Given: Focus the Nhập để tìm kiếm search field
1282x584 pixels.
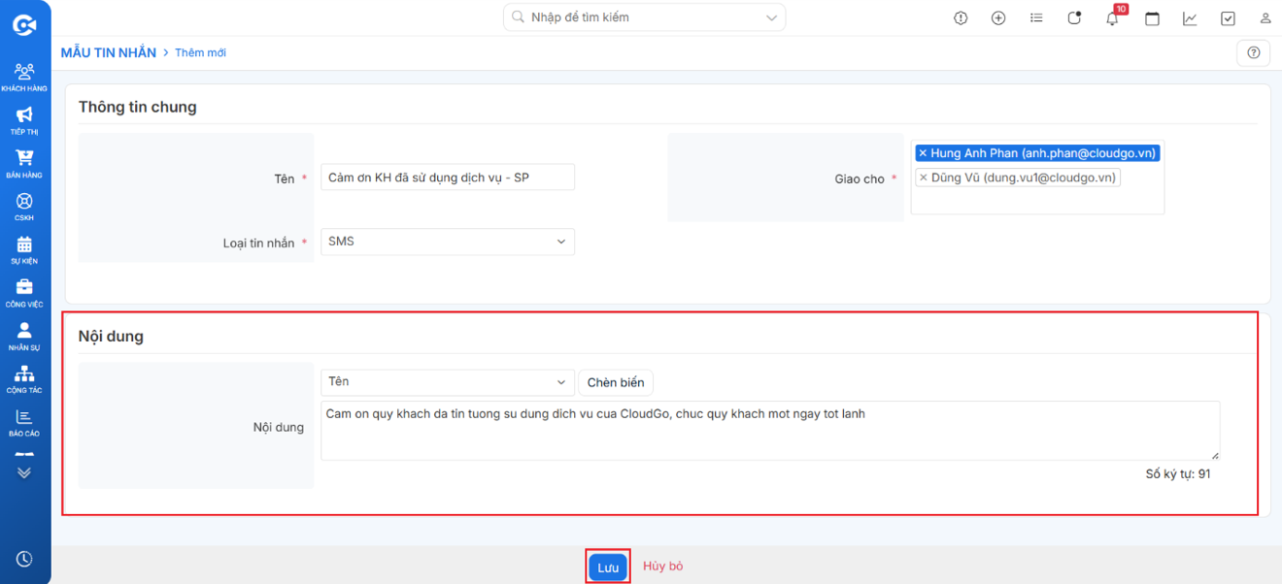Looking at the screenshot, I should (644, 17).
